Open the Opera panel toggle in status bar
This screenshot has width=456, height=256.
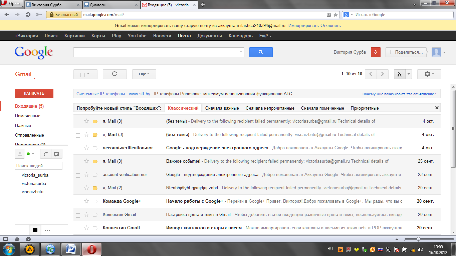[6, 239]
